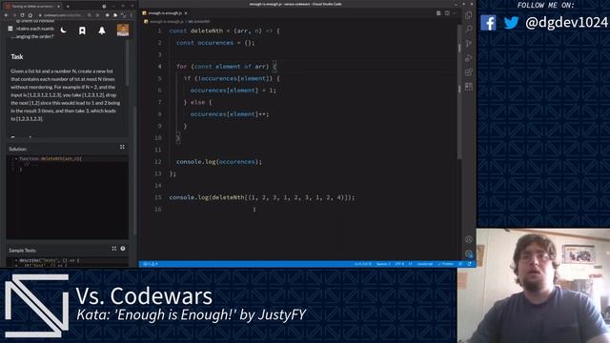Screen dimensions: 610x343
Task: Click the if condition on line 5
Action: click(x=232, y=78)
